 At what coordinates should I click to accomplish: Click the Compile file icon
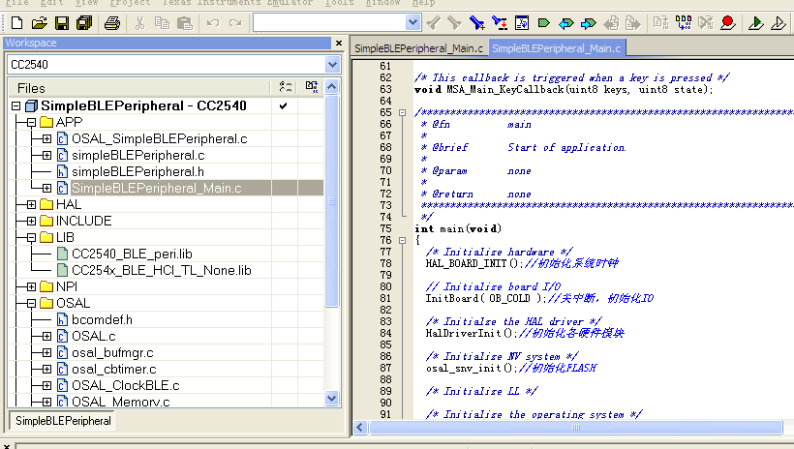click(x=660, y=23)
